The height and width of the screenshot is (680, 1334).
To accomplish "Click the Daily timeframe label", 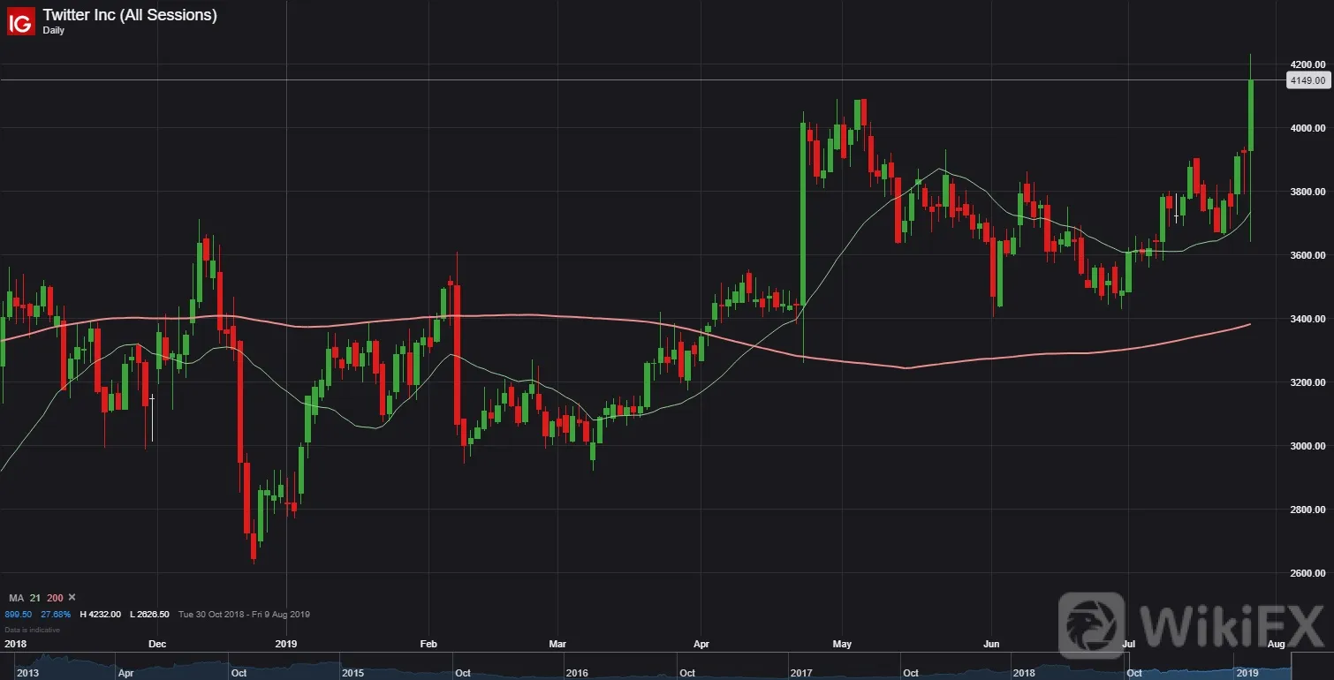I will [x=53, y=30].
